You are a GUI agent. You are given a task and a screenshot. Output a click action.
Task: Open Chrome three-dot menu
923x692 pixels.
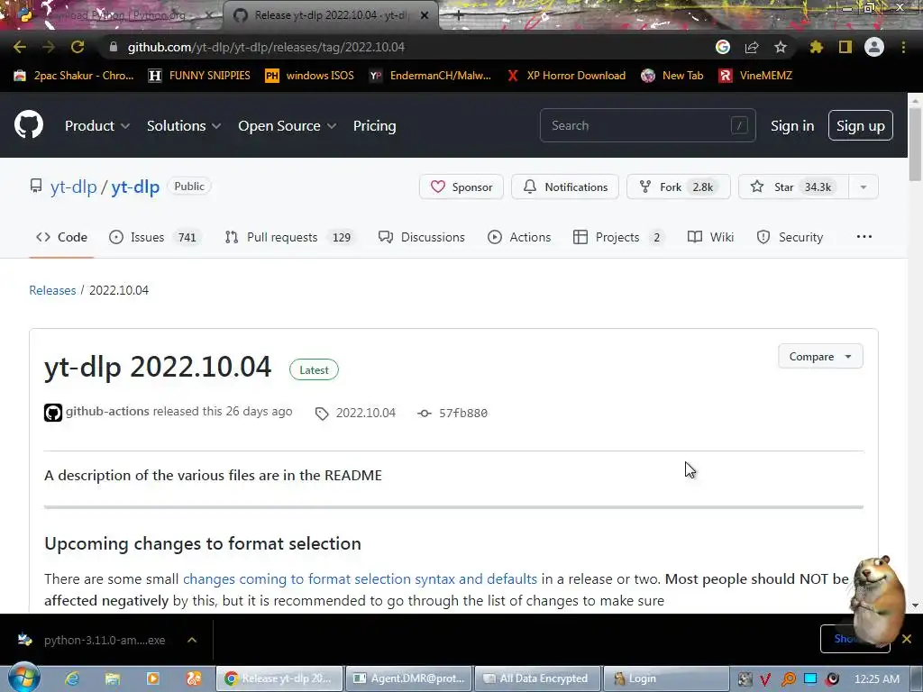(x=903, y=47)
